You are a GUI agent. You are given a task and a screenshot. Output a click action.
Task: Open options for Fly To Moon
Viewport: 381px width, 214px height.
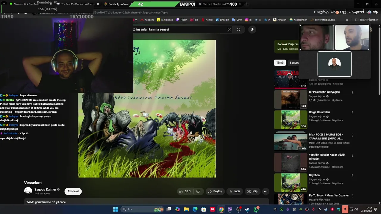pos(352,196)
